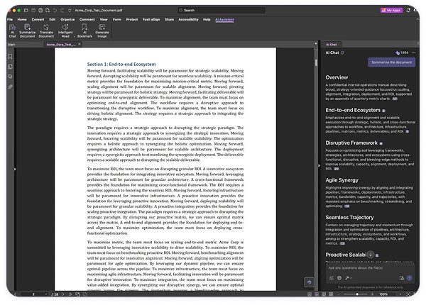426x305 pixels.
Task: Click the Save icon in title bar
Action: 33,11
